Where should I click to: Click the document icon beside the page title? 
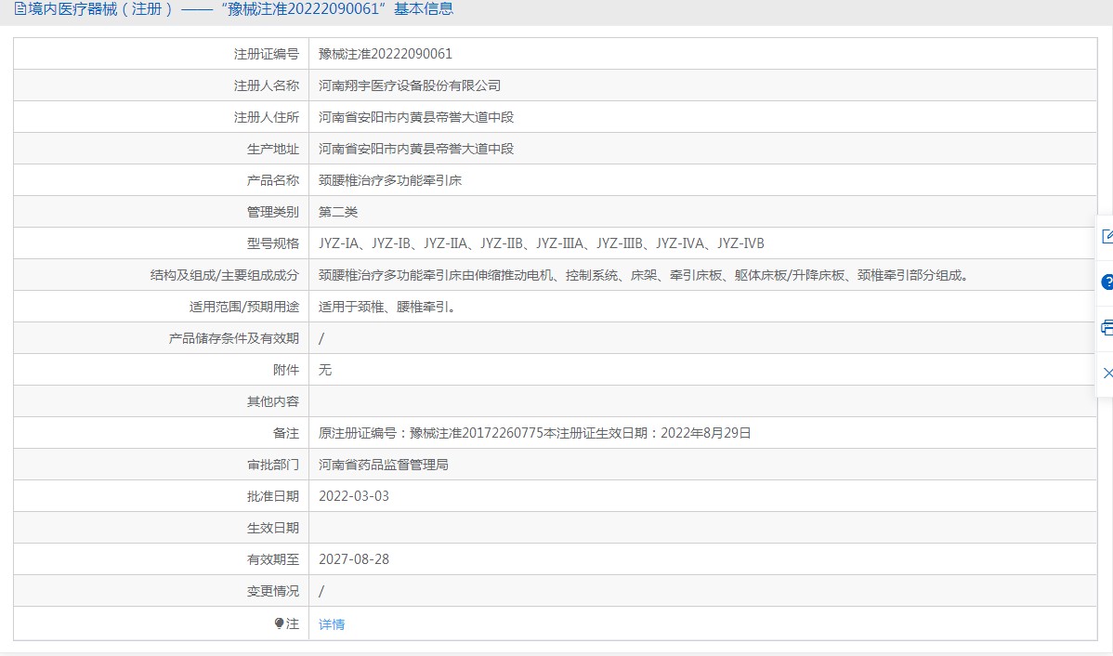pos(20,9)
